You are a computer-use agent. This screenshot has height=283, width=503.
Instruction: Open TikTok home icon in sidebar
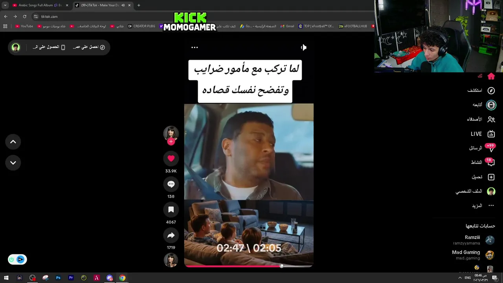[x=491, y=76]
